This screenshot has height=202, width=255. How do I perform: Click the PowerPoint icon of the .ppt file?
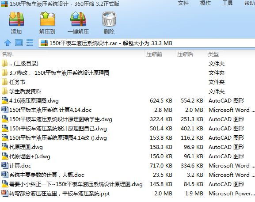click(5, 193)
